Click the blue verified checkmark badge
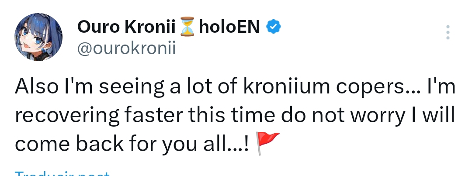472x176 pixels. pyautogui.click(x=274, y=28)
